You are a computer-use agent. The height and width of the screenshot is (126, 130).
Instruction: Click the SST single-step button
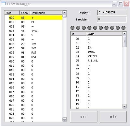(x=84, y=117)
